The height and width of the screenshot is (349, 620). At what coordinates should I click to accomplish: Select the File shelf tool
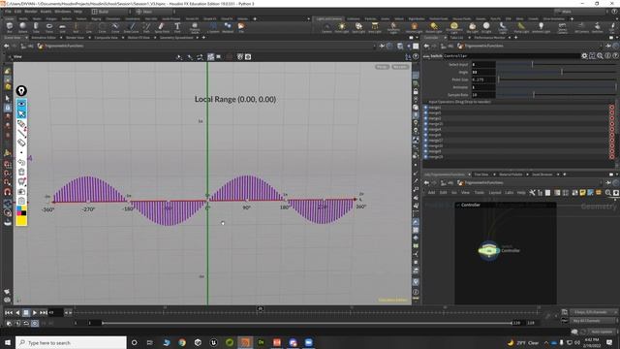coord(241,27)
